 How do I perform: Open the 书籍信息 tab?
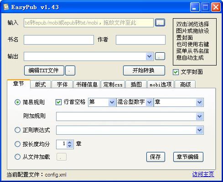87,84
